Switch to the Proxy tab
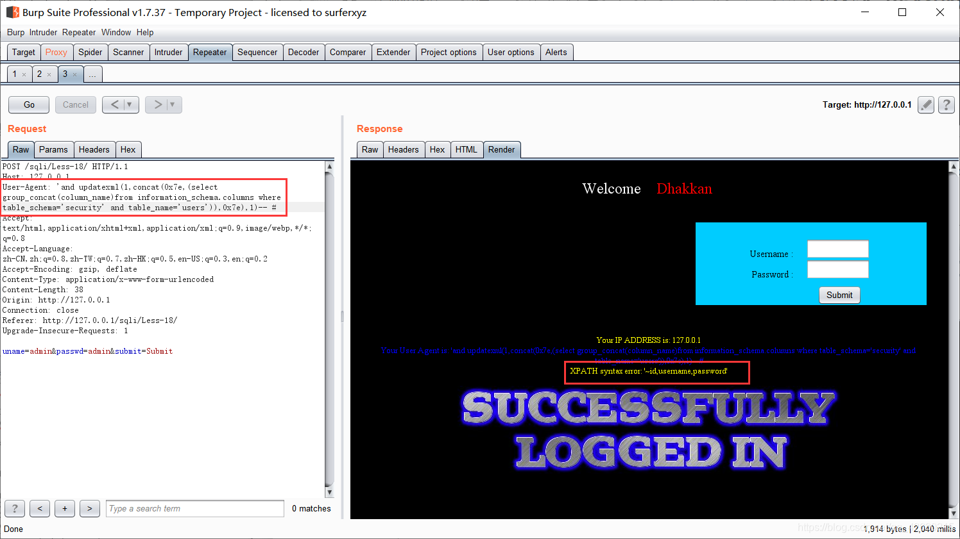 tap(56, 52)
